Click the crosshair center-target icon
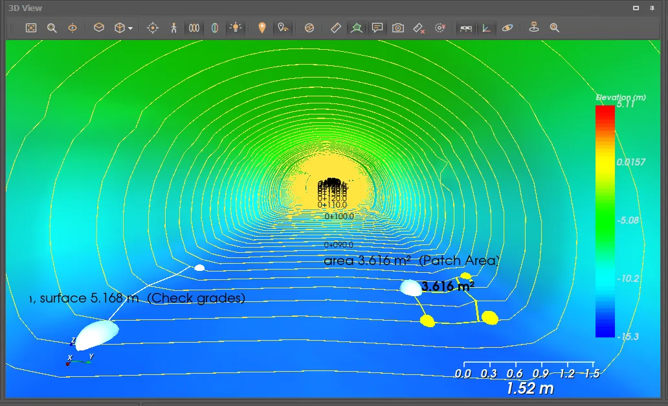Screen dimensions: 668x406 153,28
